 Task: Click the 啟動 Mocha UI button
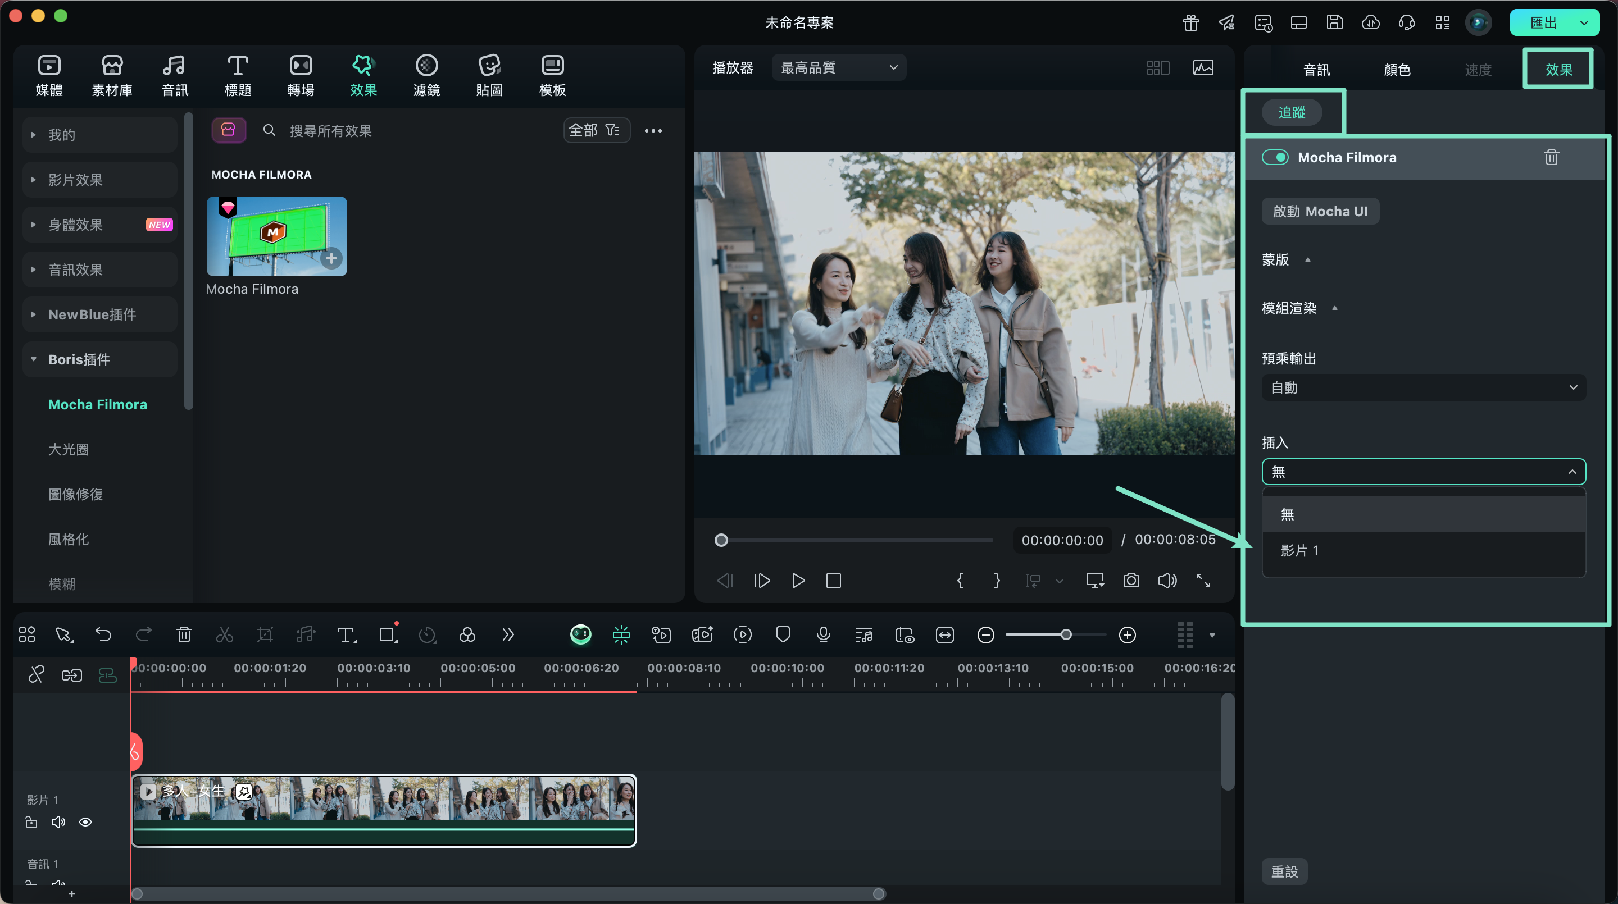[1320, 211]
